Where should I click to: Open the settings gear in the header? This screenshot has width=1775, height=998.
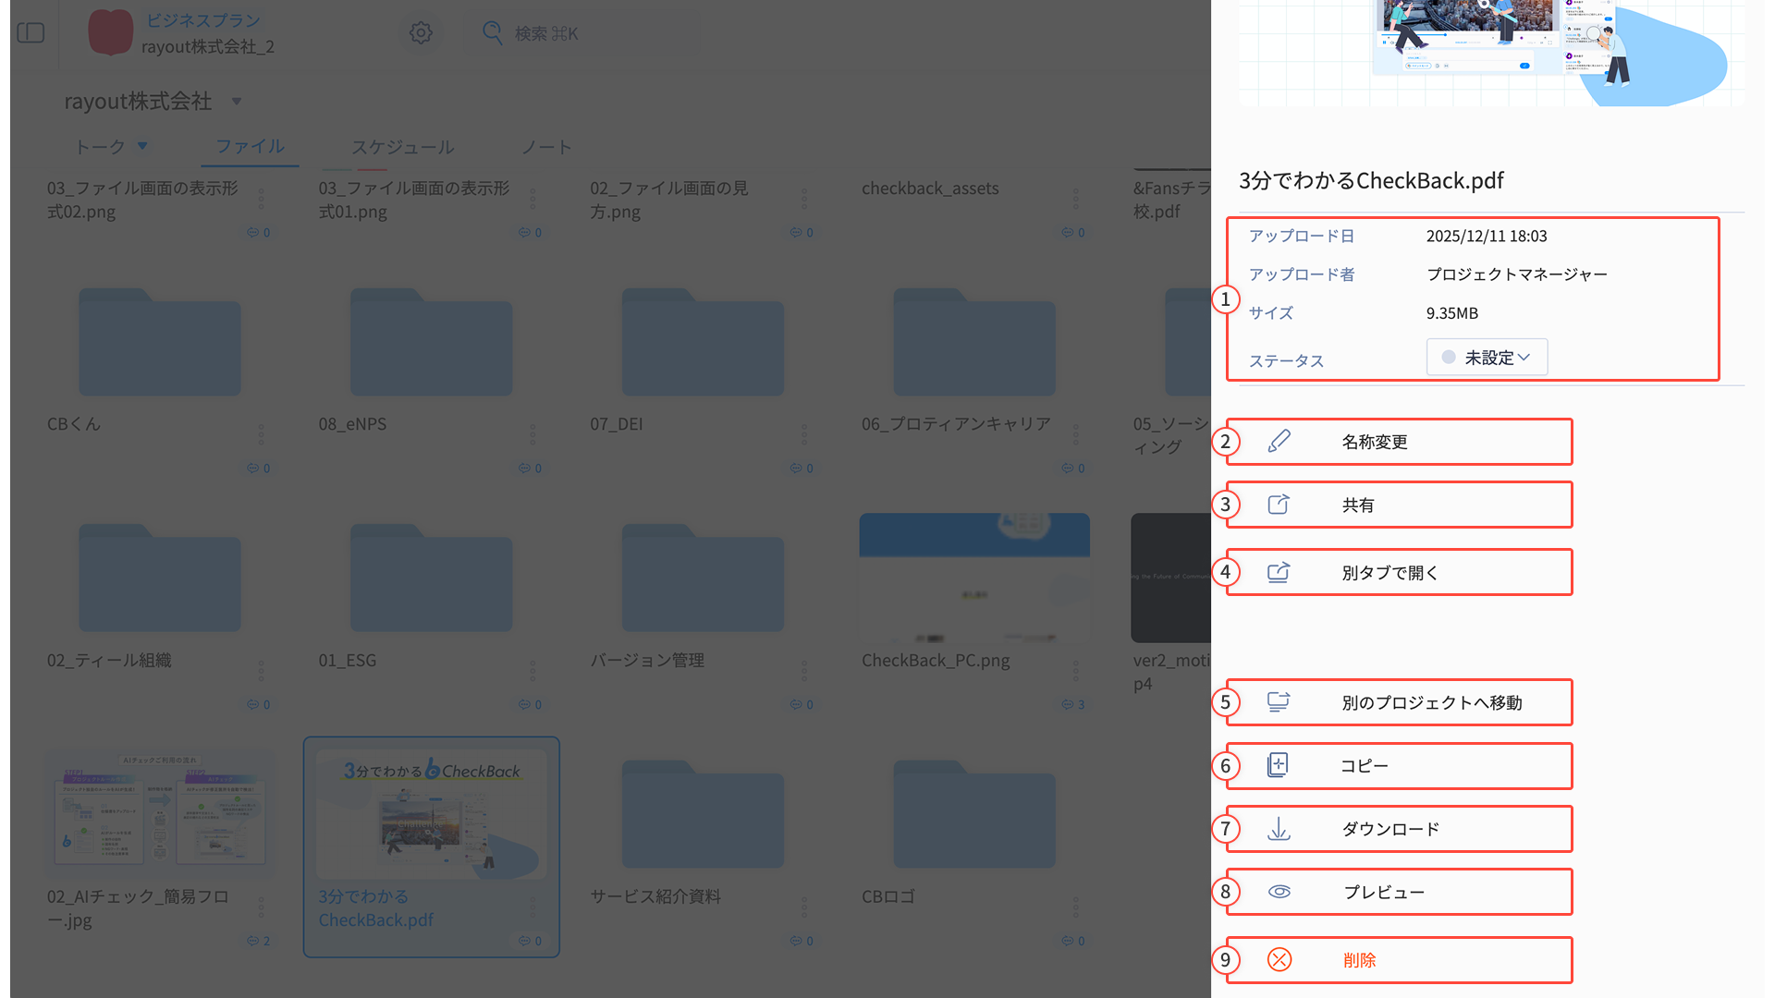pyautogui.click(x=421, y=33)
